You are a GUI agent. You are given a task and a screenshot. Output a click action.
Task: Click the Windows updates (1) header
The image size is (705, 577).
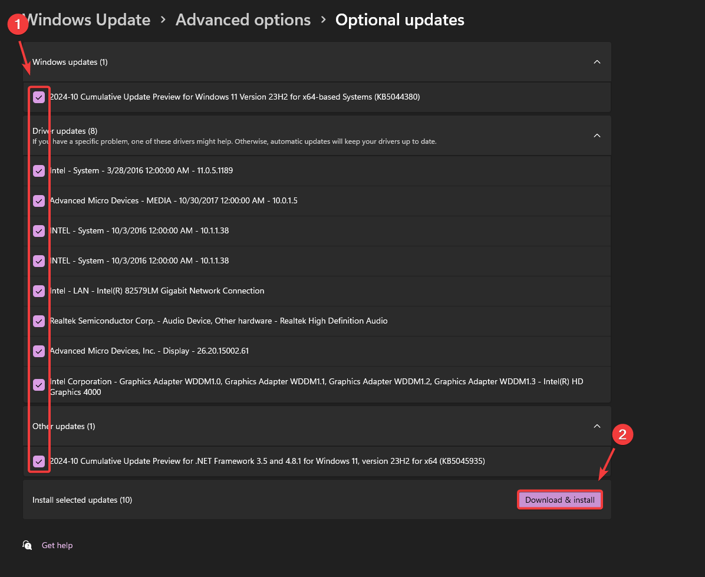coord(70,62)
